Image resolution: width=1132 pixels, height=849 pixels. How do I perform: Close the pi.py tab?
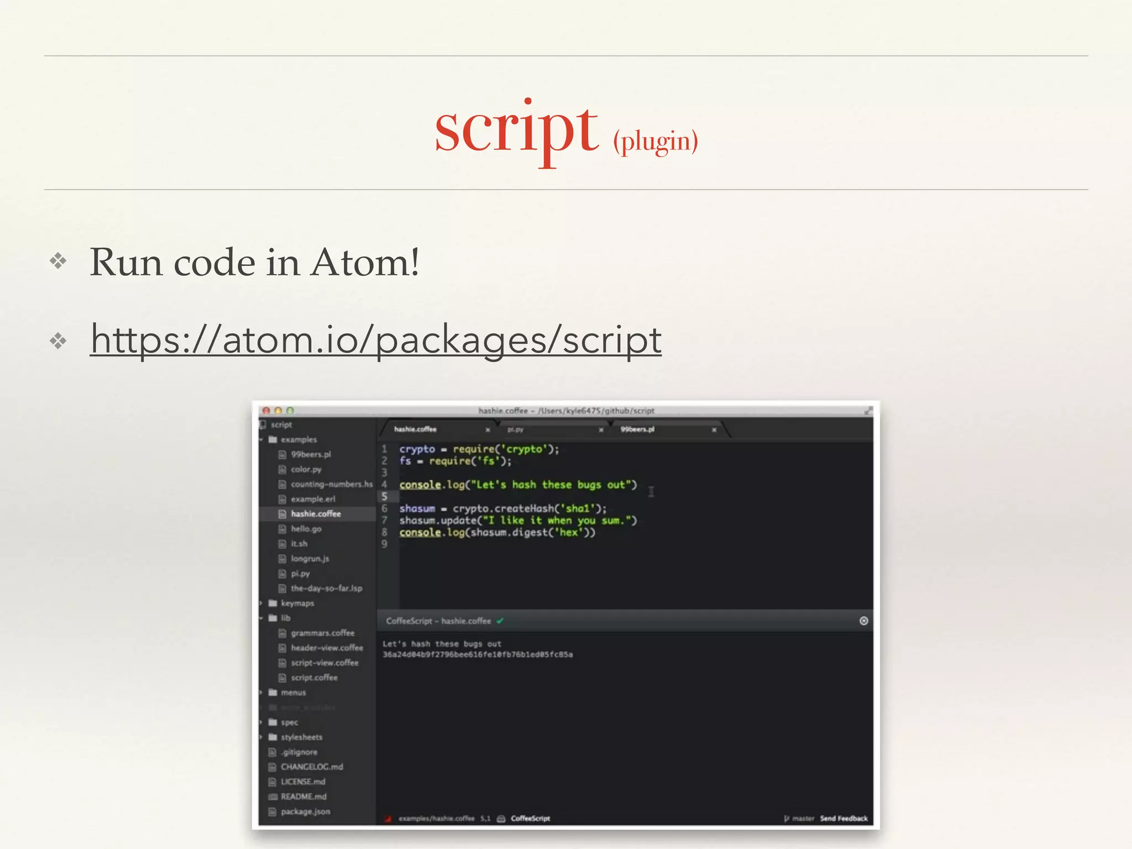601,429
